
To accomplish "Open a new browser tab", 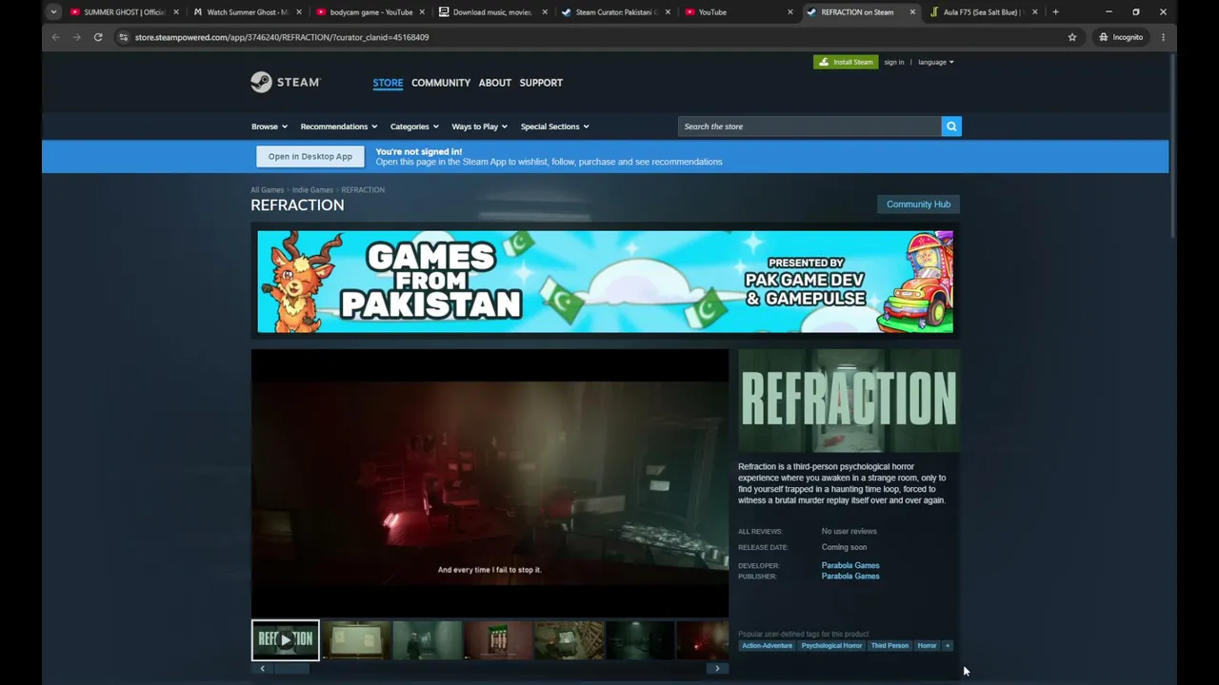I will (1055, 12).
